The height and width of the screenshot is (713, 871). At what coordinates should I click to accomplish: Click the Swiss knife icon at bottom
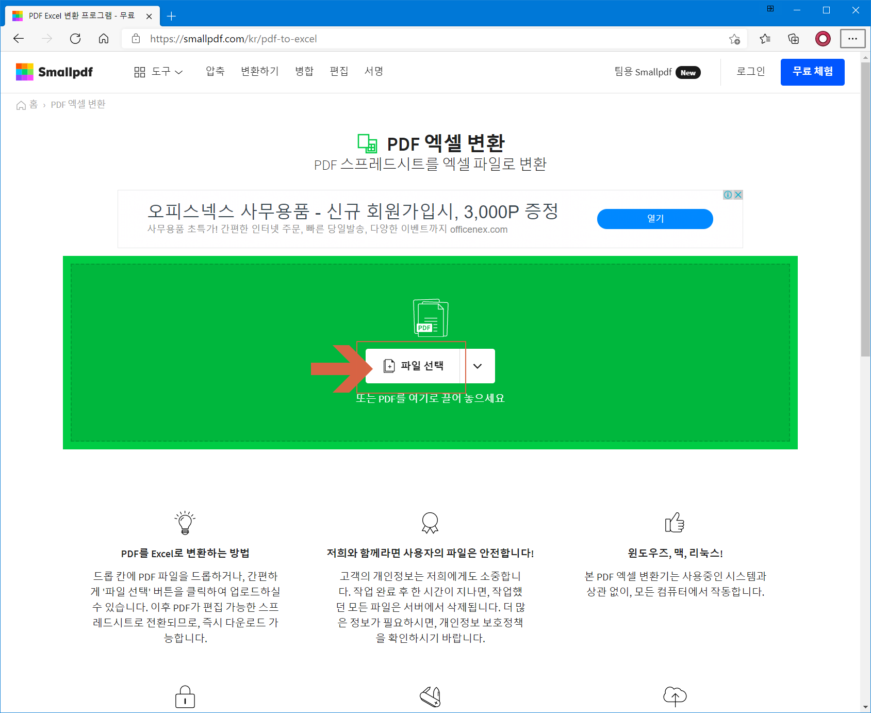click(430, 696)
